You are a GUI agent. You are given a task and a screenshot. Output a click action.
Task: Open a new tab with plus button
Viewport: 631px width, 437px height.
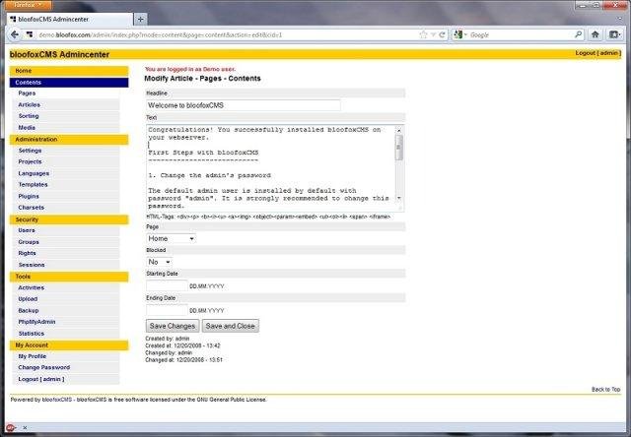click(x=140, y=19)
